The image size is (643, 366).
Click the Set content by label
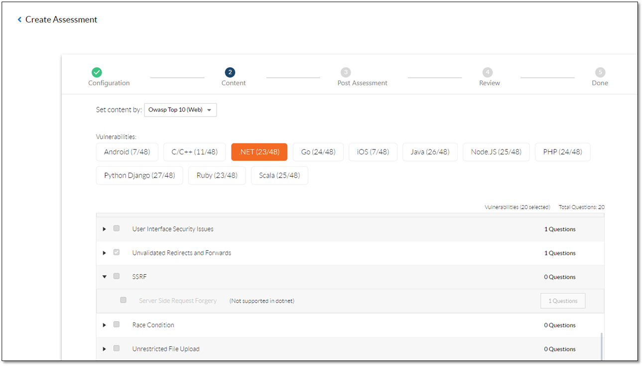[119, 110]
